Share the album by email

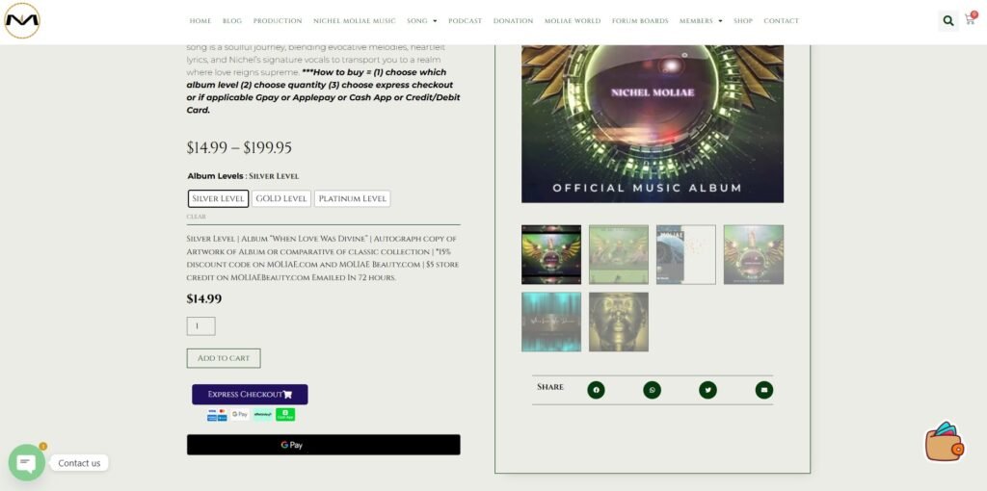764,390
